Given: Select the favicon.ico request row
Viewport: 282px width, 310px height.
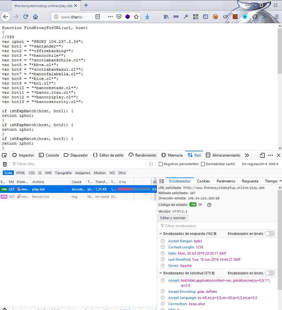Looking at the screenshot, I should point(78,197).
